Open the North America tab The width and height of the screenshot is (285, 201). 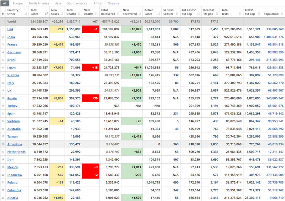tap(39, 3)
